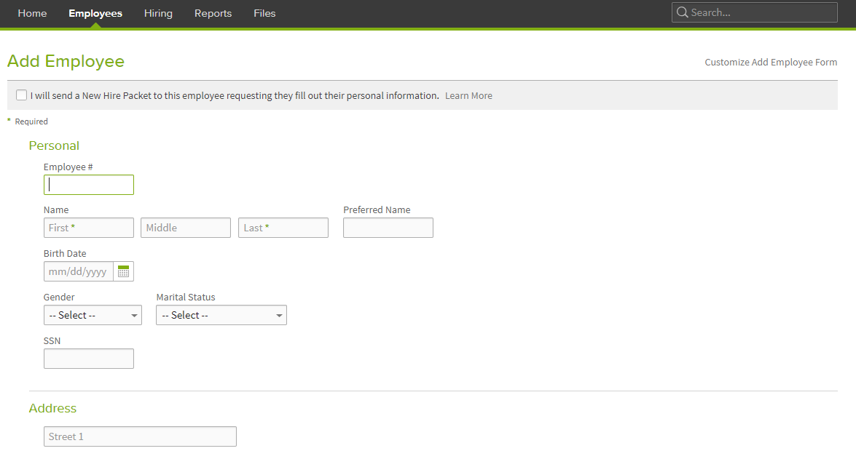
Task: Navigate to the Reports tab
Action: [x=213, y=13]
